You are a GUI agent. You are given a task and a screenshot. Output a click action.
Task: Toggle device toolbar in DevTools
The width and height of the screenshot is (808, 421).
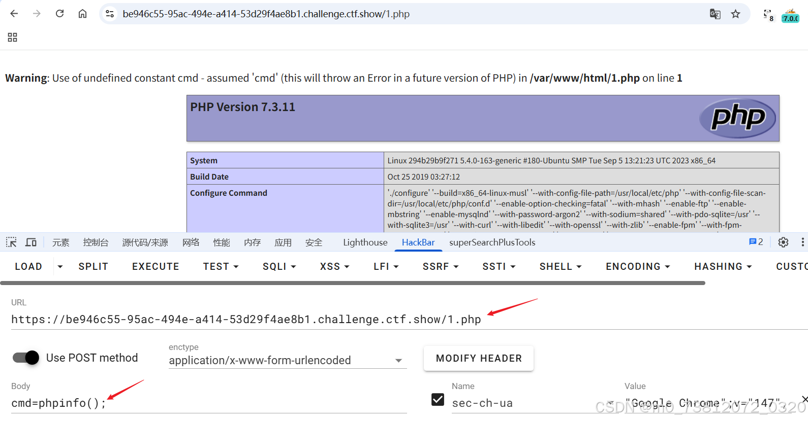31,242
